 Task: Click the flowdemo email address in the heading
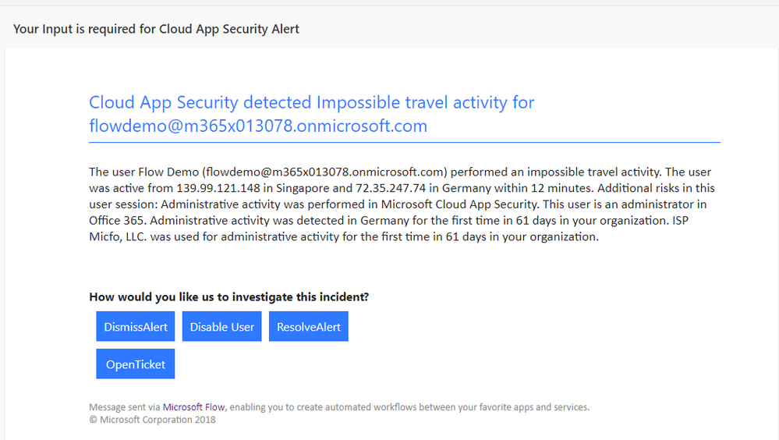pos(258,126)
